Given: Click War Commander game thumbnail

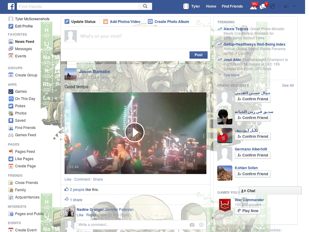Looking at the screenshot, I should click(x=225, y=205).
